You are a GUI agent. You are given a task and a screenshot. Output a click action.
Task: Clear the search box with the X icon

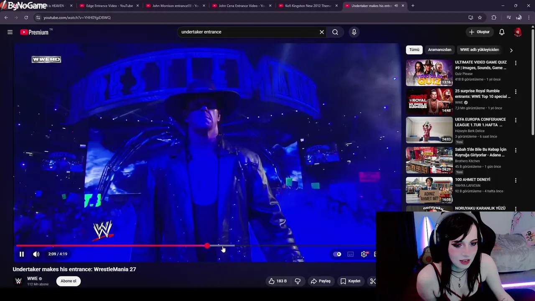[322, 32]
